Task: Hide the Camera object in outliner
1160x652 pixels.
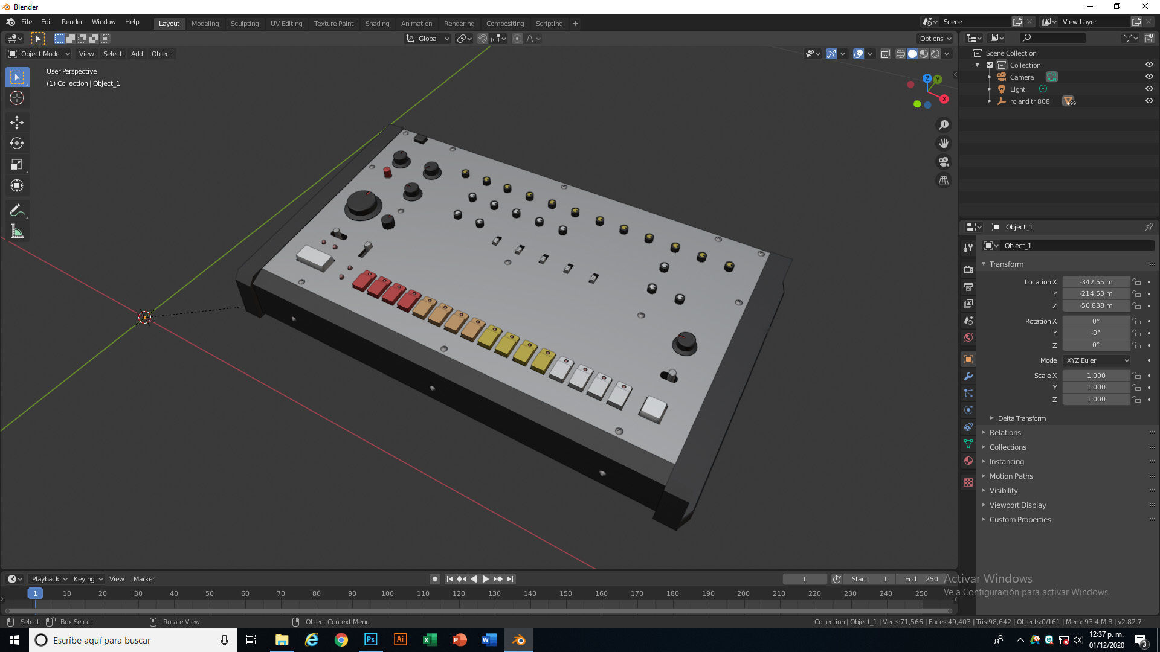Action: (x=1149, y=77)
